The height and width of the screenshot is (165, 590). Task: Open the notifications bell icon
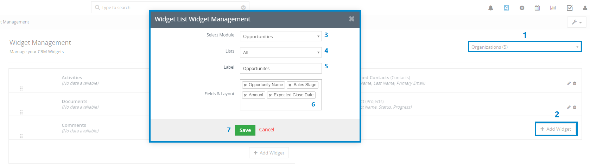490,8
